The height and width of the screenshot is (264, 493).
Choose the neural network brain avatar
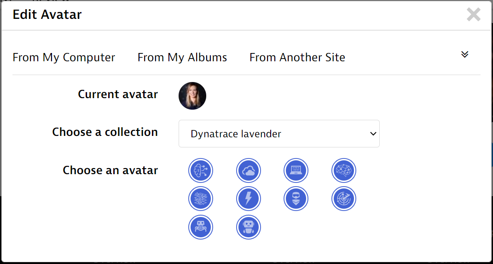(x=344, y=171)
